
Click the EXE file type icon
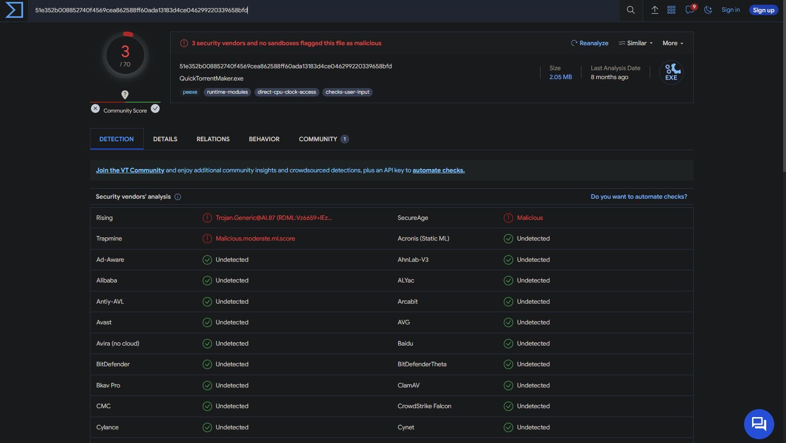point(671,72)
